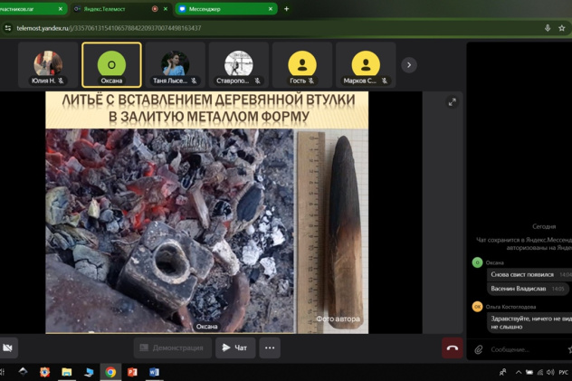This screenshot has width=572, height=381.
Task: Click the microphone icon in address bar
Action: [x=548, y=28]
